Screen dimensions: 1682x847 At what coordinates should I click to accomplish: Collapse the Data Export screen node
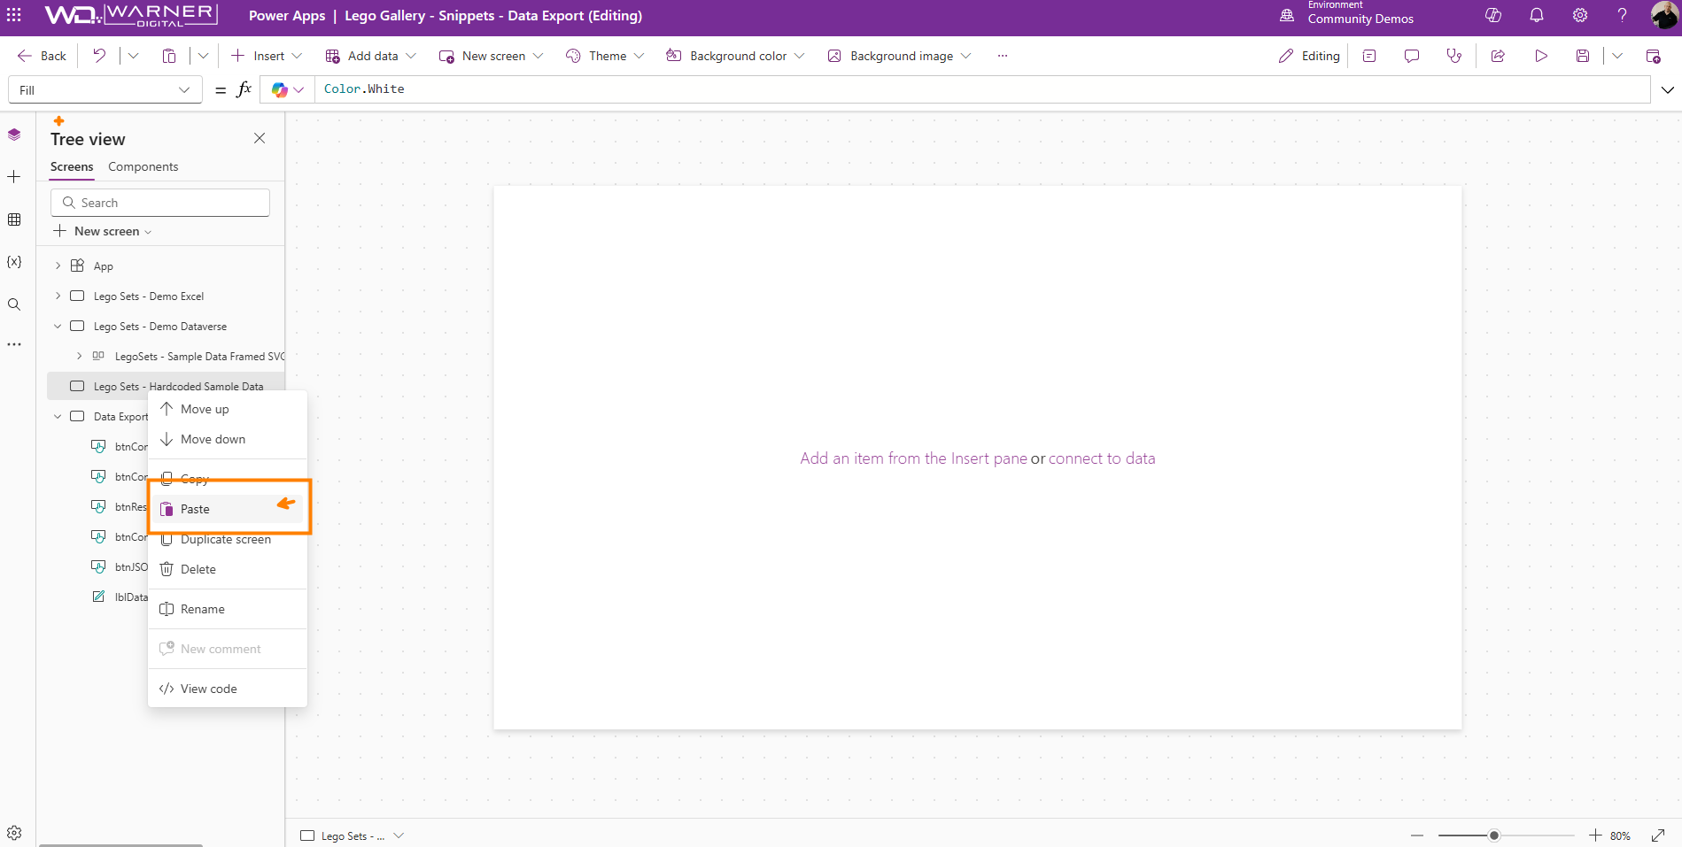(x=58, y=416)
